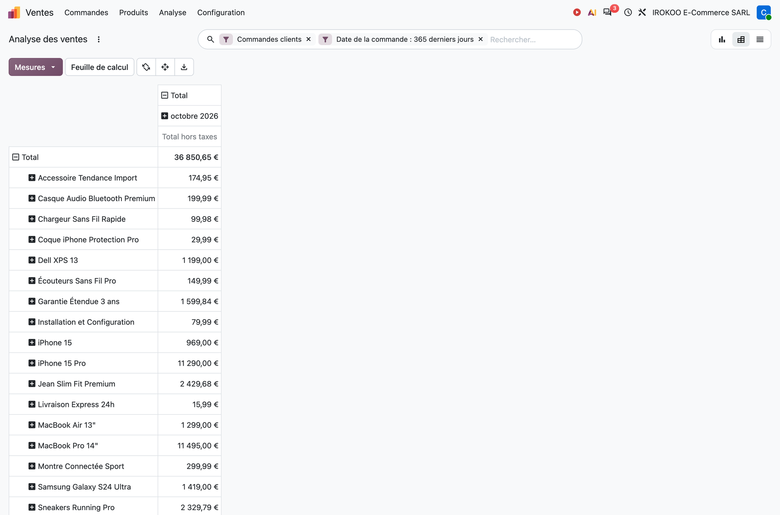Click the Feuille de calcul button
Image resolution: width=780 pixels, height=515 pixels.
pos(100,67)
